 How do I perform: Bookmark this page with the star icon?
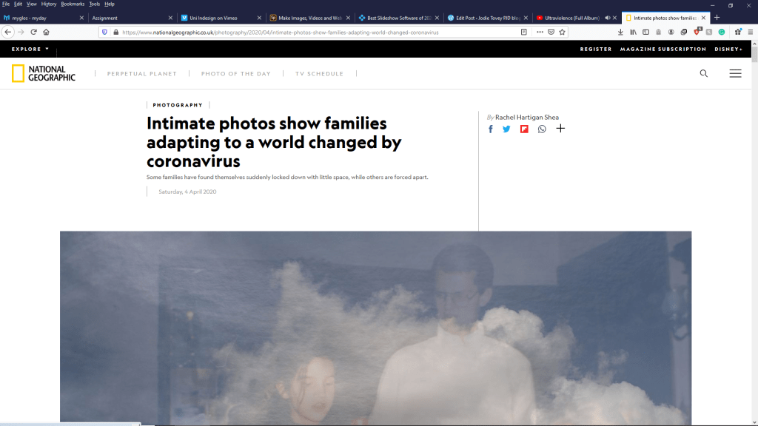point(563,32)
